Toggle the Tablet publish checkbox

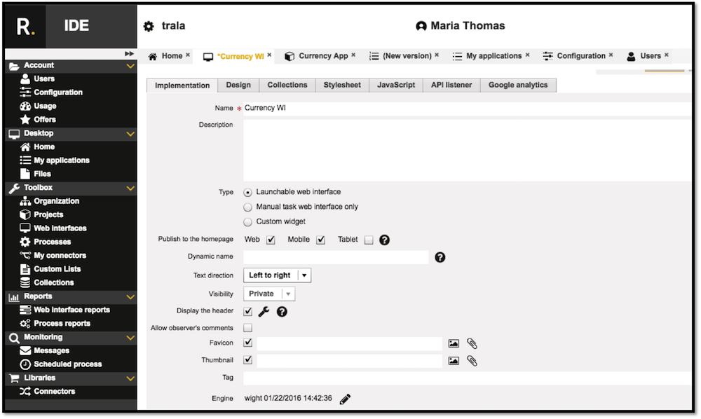point(369,240)
